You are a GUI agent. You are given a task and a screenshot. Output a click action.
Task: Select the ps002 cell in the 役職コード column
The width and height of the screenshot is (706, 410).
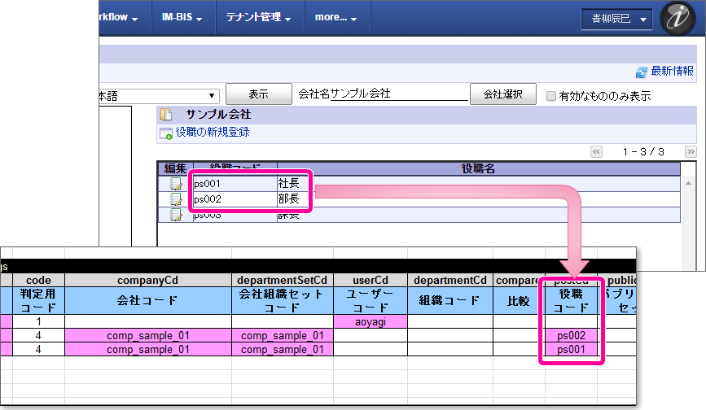click(x=572, y=335)
